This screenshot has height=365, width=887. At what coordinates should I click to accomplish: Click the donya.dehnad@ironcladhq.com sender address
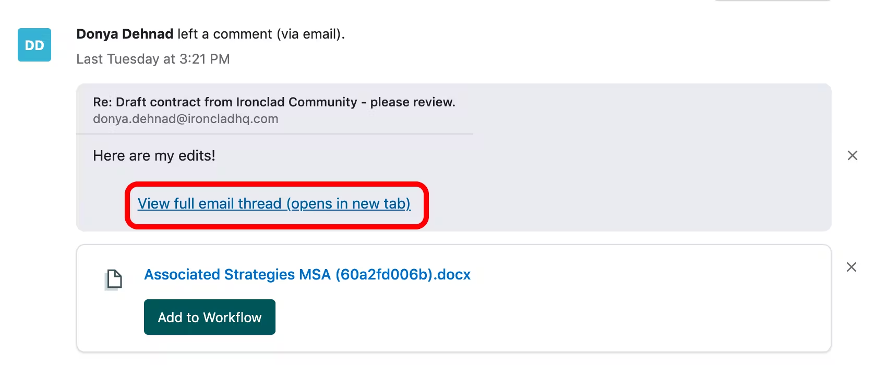click(185, 119)
